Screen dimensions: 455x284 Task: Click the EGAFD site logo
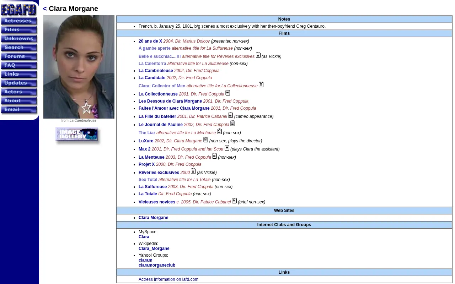18,9
